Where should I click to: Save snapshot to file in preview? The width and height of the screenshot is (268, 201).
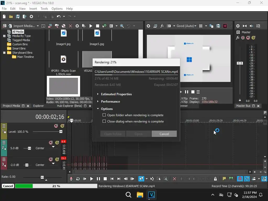218,26
